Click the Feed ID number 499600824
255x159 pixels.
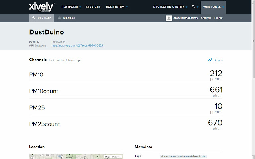click(x=58, y=41)
